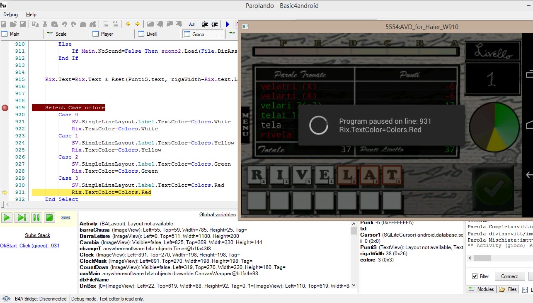
Task: Resume program with the debug Continue button
Action: coord(7,217)
